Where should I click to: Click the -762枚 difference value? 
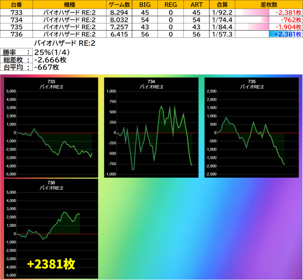click(x=291, y=20)
